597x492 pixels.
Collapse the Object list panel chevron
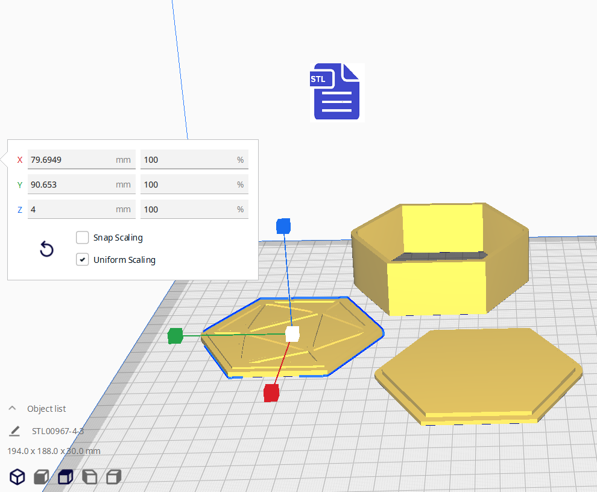click(x=12, y=408)
